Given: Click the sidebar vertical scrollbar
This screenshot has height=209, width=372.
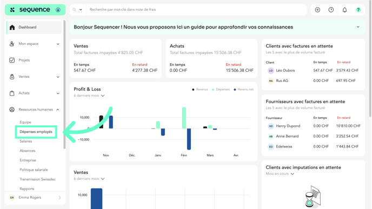Looking at the screenshot, I should pos(64,85).
